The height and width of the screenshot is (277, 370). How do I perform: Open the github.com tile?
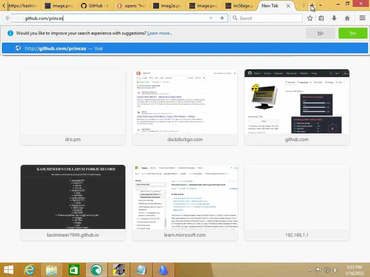point(297,107)
